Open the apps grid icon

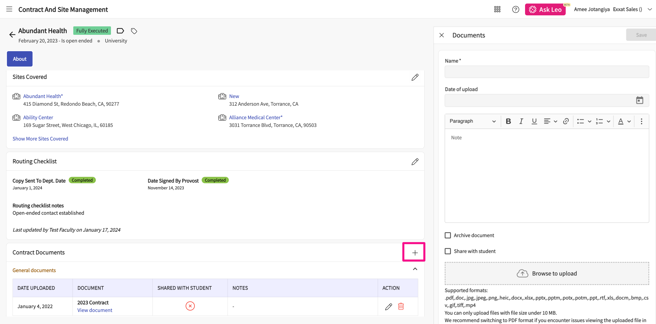click(x=497, y=9)
